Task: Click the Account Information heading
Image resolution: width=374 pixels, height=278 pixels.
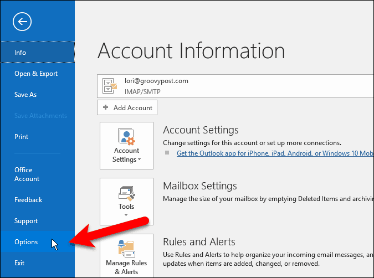Action: coord(191,50)
